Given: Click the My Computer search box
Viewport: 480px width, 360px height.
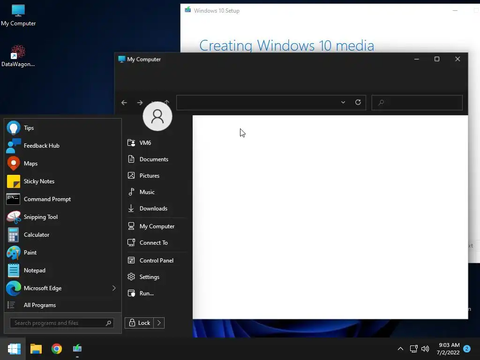Looking at the screenshot, I should pos(417,103).
